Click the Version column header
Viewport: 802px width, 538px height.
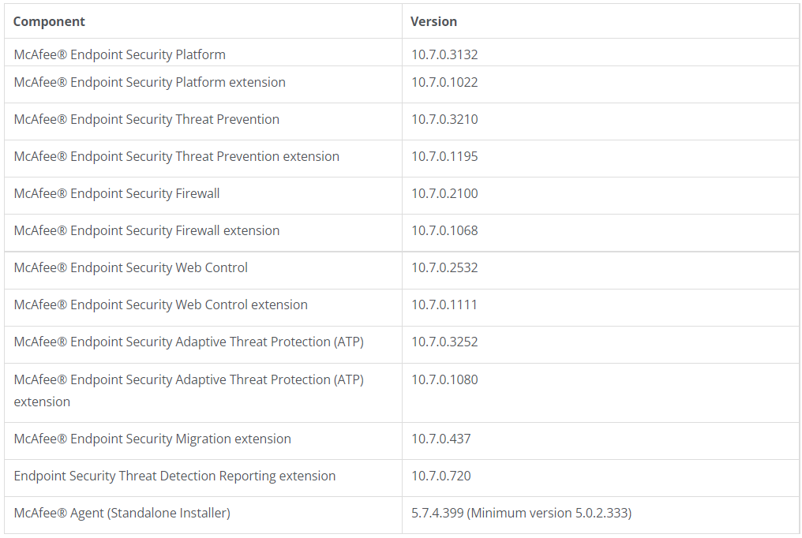[433, 21]
